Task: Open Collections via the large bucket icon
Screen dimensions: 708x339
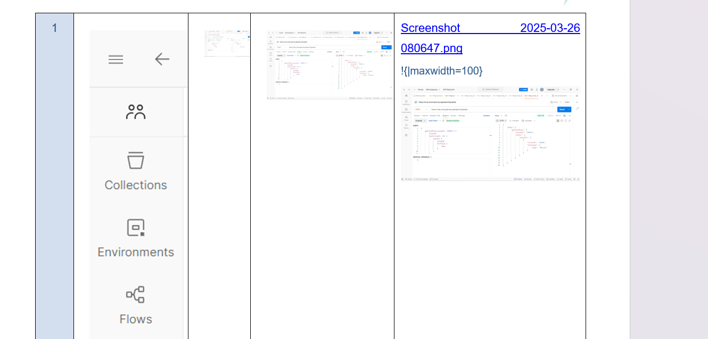Action: pos(136,161)
